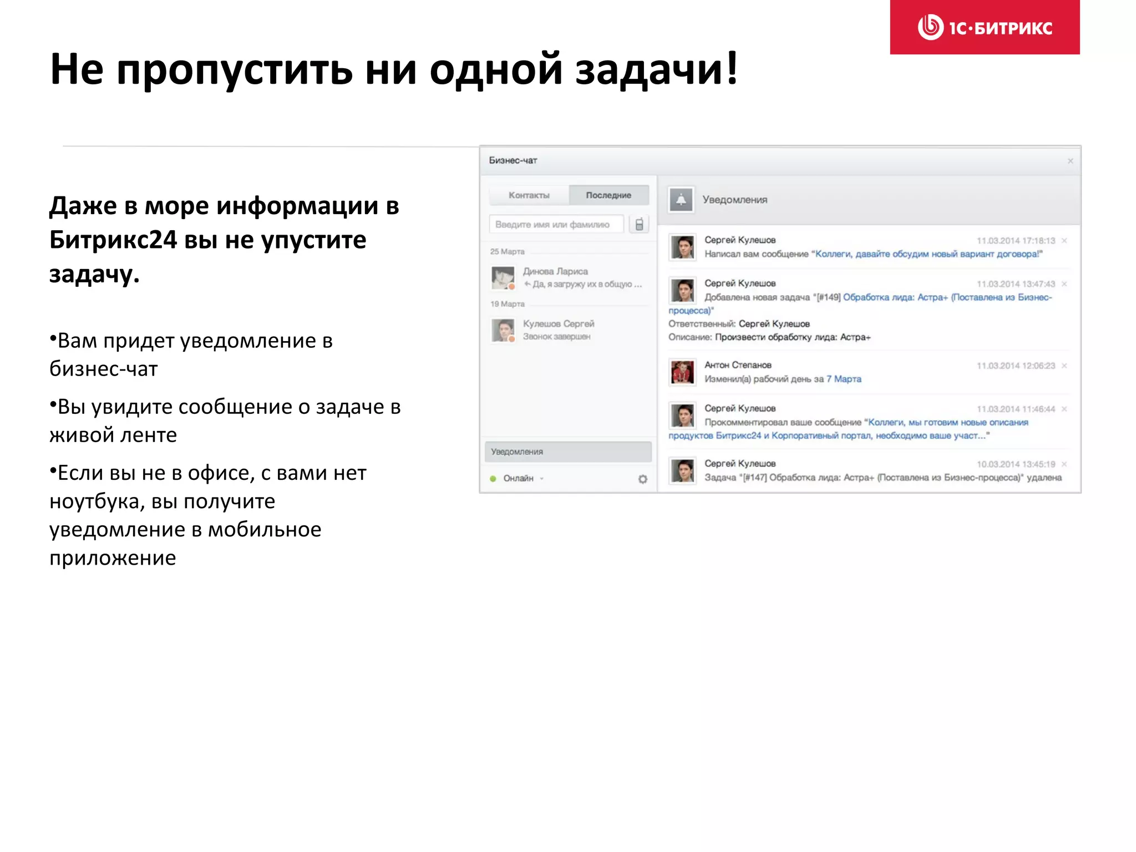Click the phone dial icon beside search

click(x=639, y=224)
